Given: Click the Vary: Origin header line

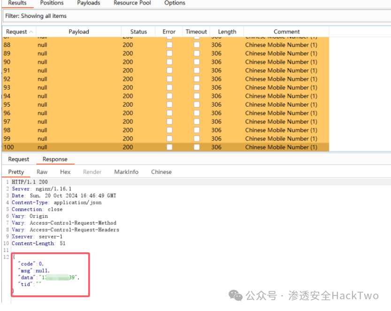Looking at the screenshot, I should (30, 216).
